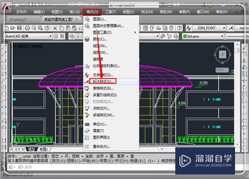Viewport: 249px width, 179px height.
Task: Open the layer list dropdown arrow
Action: (157, 36)
